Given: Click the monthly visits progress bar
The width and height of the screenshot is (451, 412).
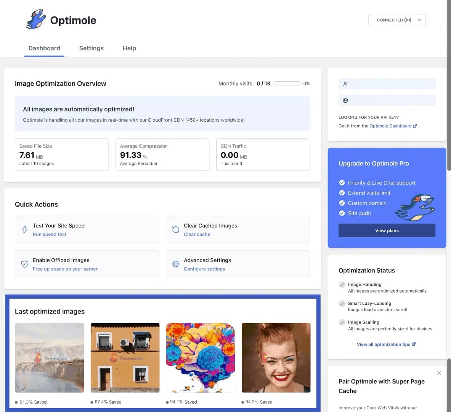Looking at the screenshot, I should [x=287, y=84].
